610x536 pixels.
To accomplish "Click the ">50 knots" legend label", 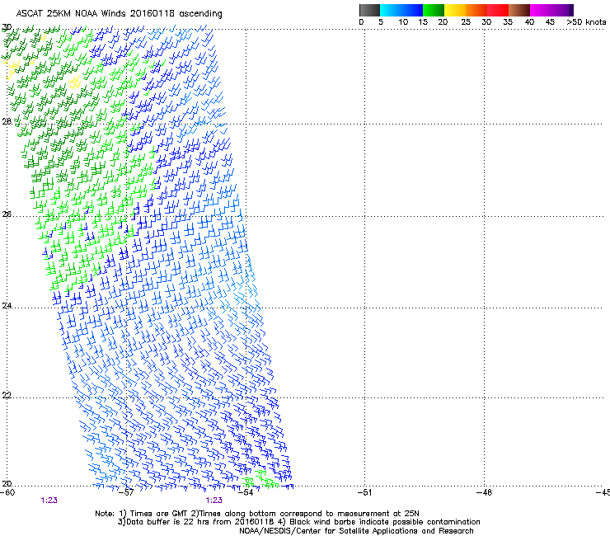I will pos(586,22).
